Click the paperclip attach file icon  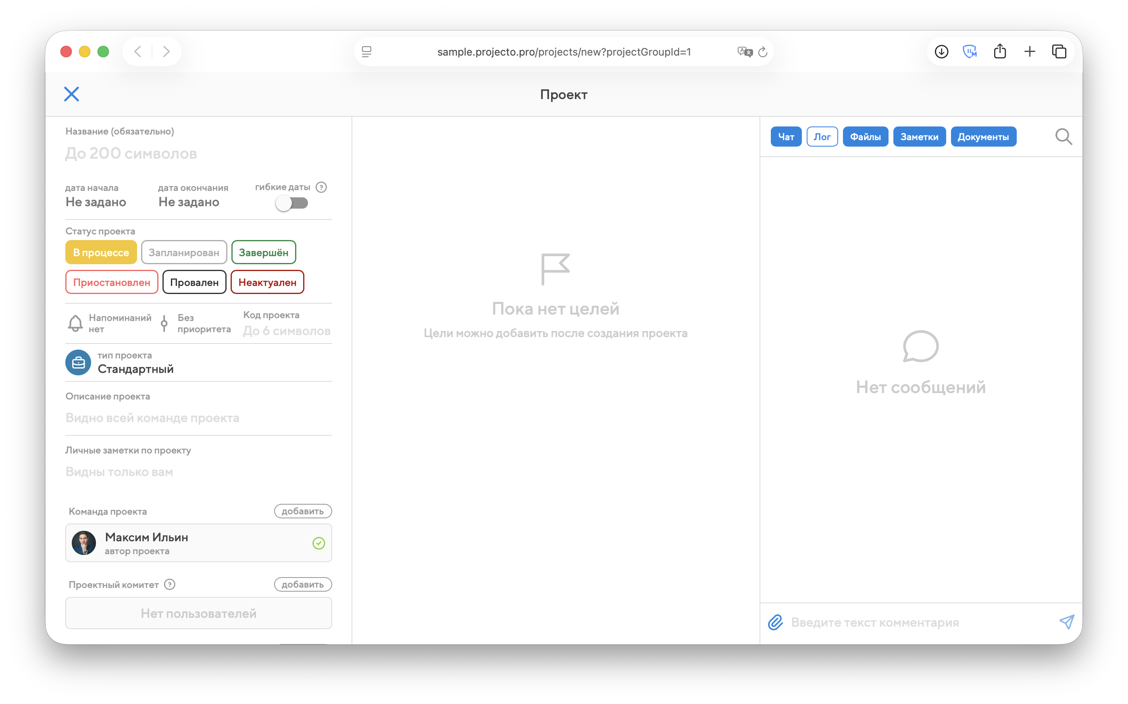coord(775,622)
